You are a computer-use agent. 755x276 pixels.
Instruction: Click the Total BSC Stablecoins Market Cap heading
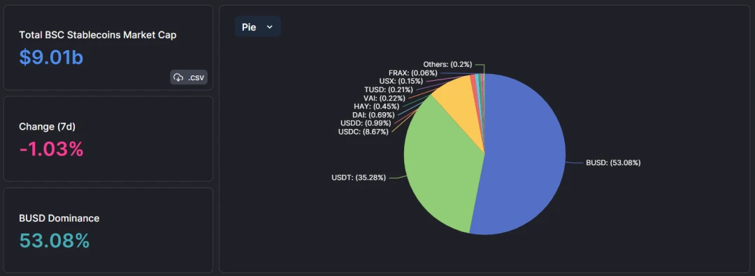[98, 35]
